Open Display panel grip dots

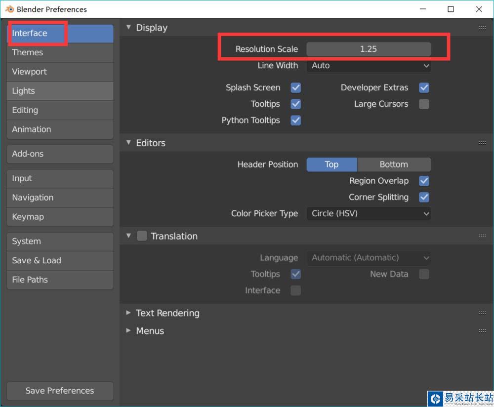[x=482, y=27]
